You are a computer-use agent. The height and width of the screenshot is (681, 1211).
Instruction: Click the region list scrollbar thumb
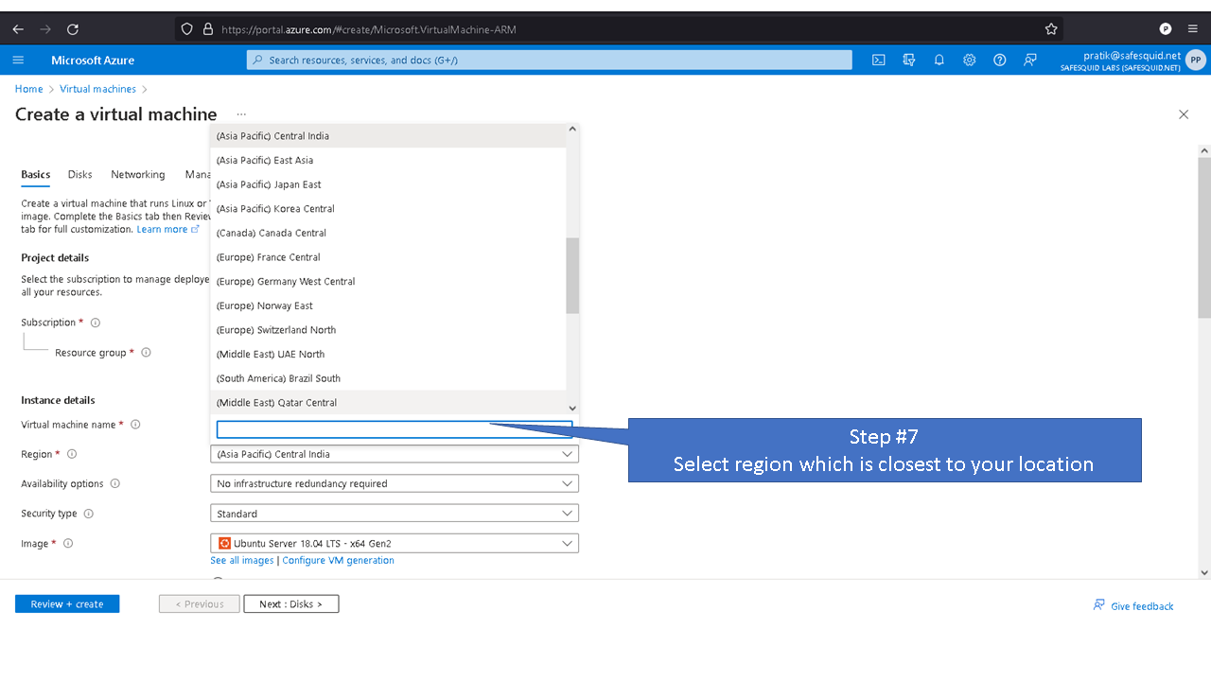coord(572,275)
